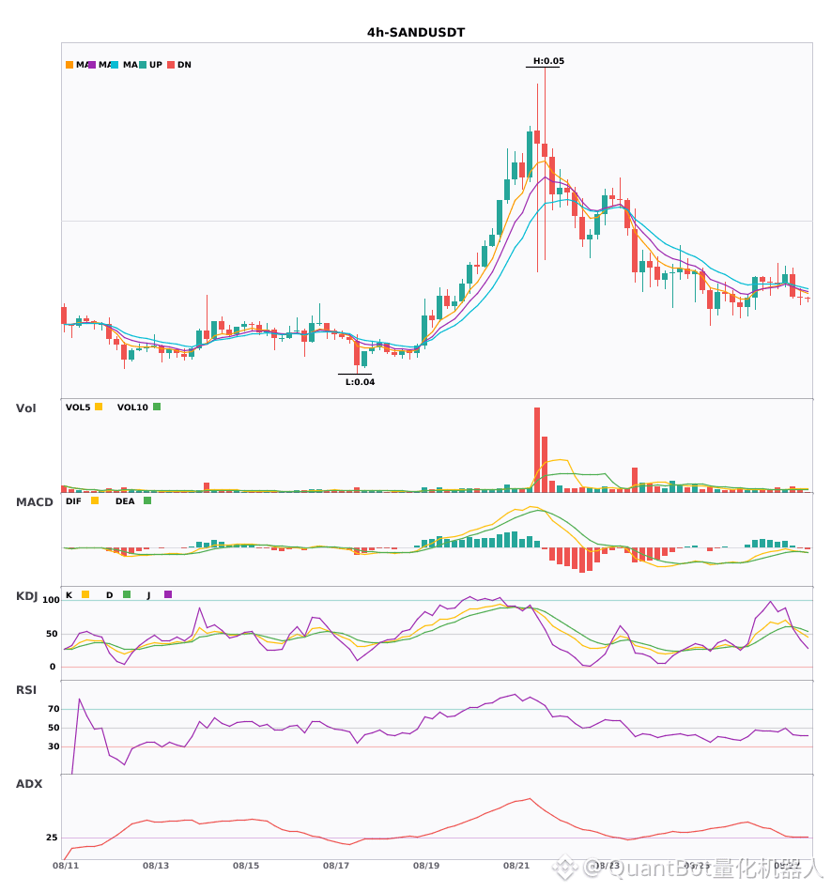Click the orange MA legend swatch
The width and height of the screenshot is (831, 892).
pos(69,65)
